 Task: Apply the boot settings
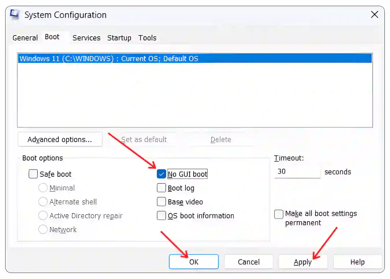coord(303,262)
